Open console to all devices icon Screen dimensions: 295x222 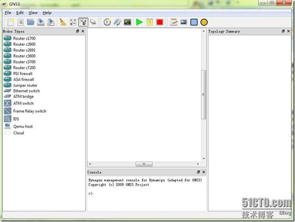point(127,22)
